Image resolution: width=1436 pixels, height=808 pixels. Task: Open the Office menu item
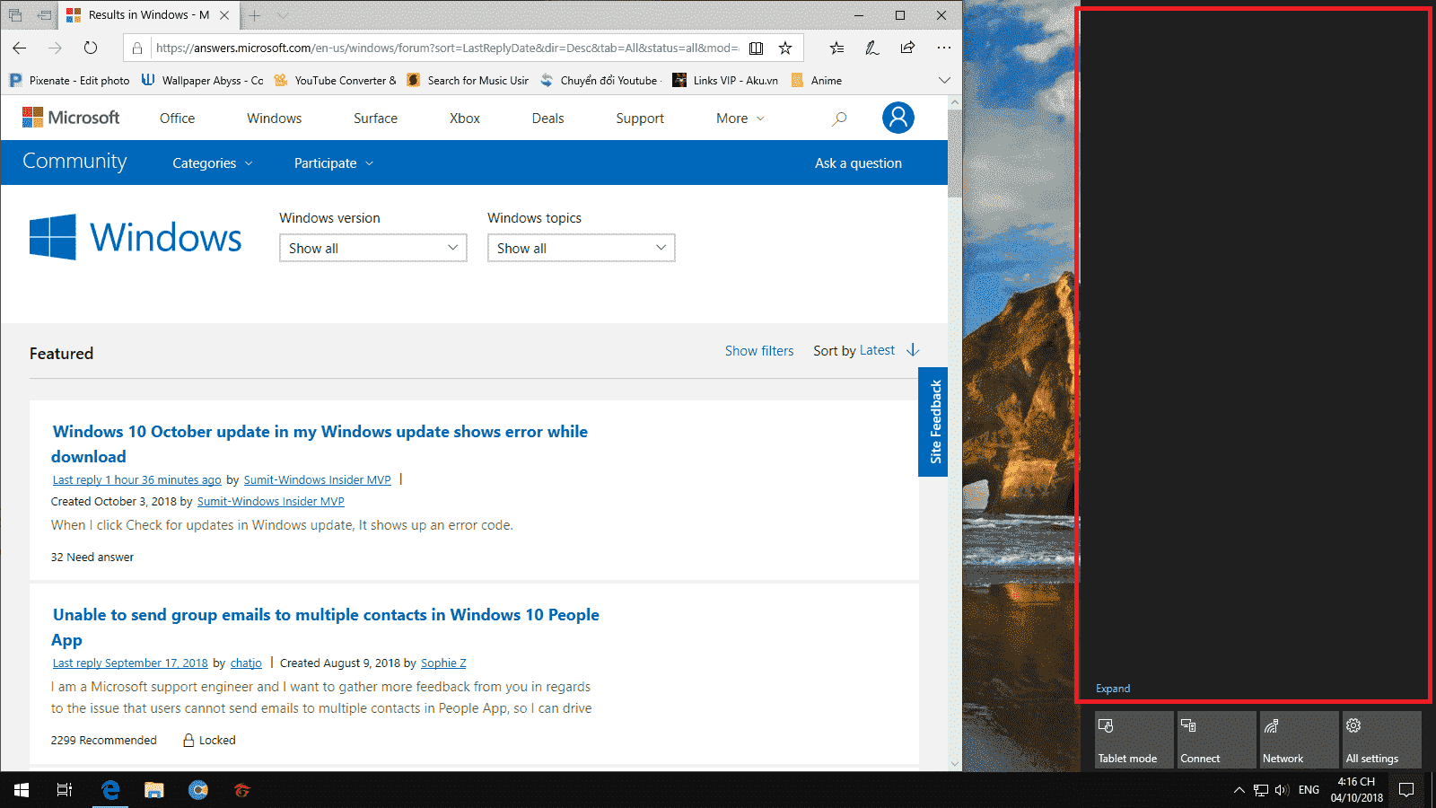pyautogui.click(x=177, y=119)
